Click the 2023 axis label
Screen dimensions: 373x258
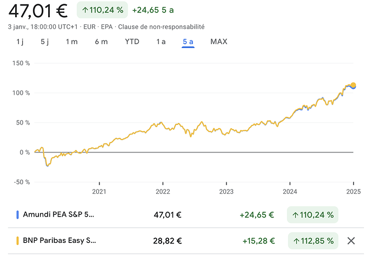[226, 191]
